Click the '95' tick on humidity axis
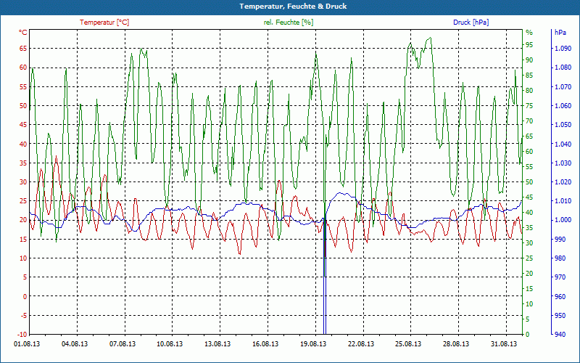The width and height of the screenshot is (580, 363). point(529,45)
